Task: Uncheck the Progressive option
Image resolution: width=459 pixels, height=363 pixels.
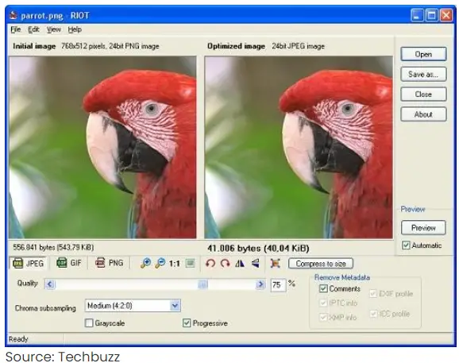Action: 187,323
